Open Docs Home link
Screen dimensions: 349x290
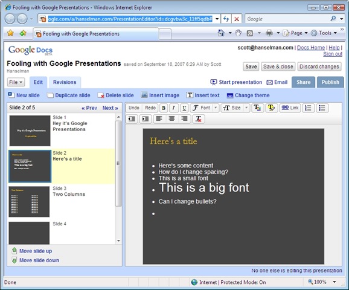(x=311, y=48)
